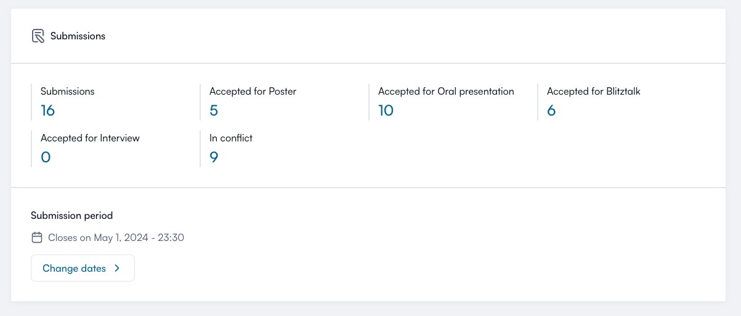Click the Accepted for Poster label

tap(253, 92)
